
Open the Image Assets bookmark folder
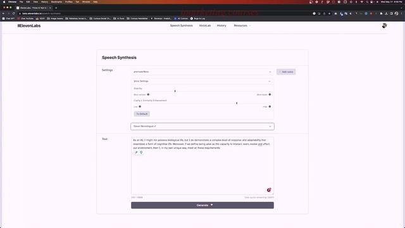[x=55, y=18]
